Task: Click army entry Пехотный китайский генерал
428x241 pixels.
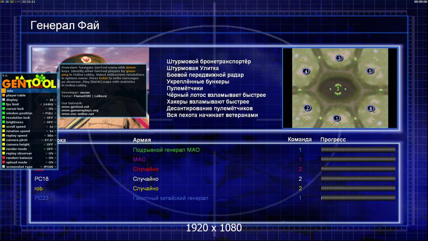Action: pos(171,198)
